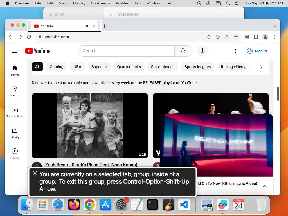288x216 pixels.
Task: Toggle Chrome side panel icon
Action: click(x=256, y=37)
